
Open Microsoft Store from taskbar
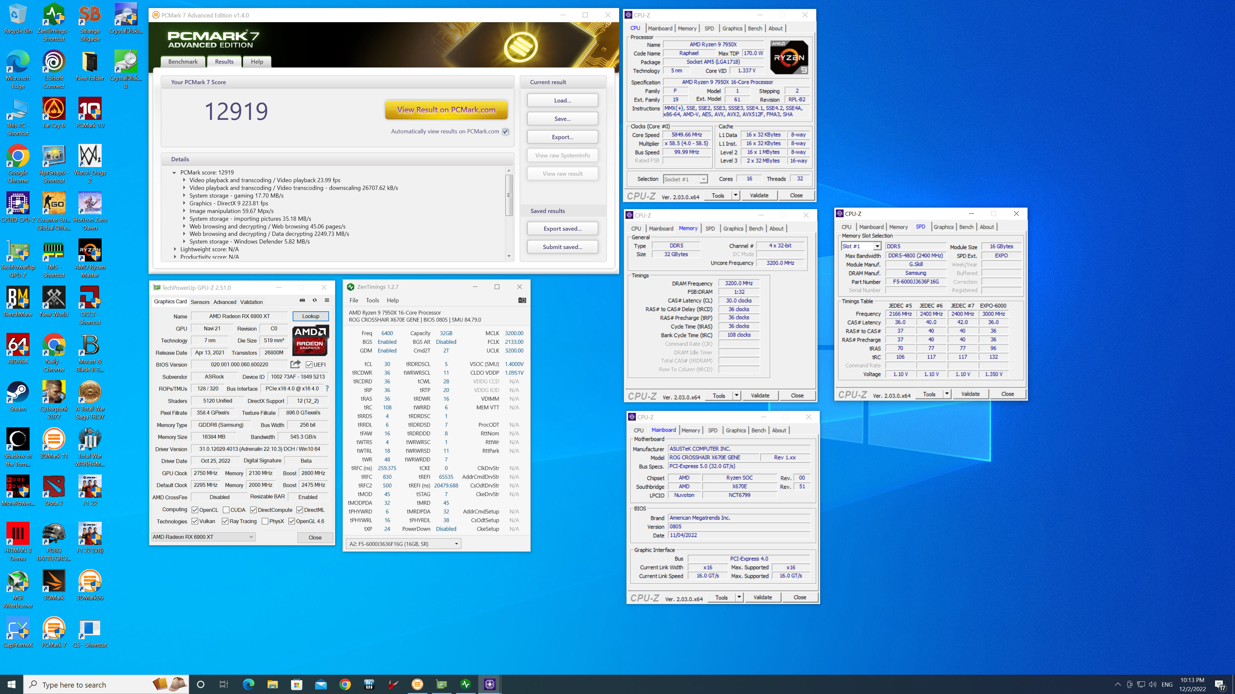point(296,684)
